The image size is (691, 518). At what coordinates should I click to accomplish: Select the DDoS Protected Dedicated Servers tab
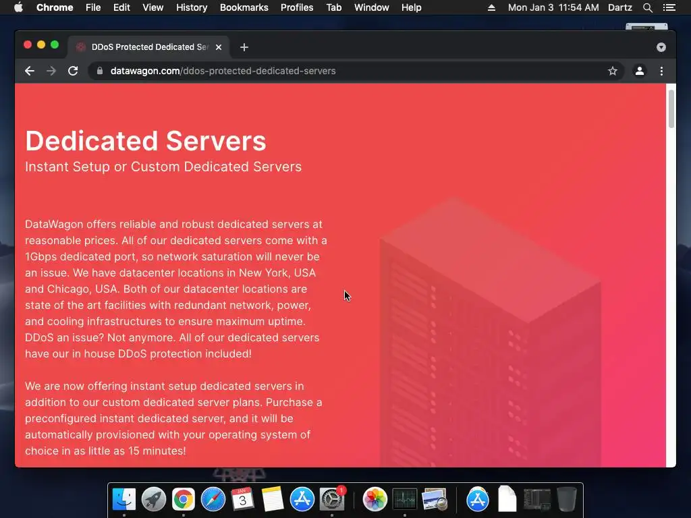(148, 47)
